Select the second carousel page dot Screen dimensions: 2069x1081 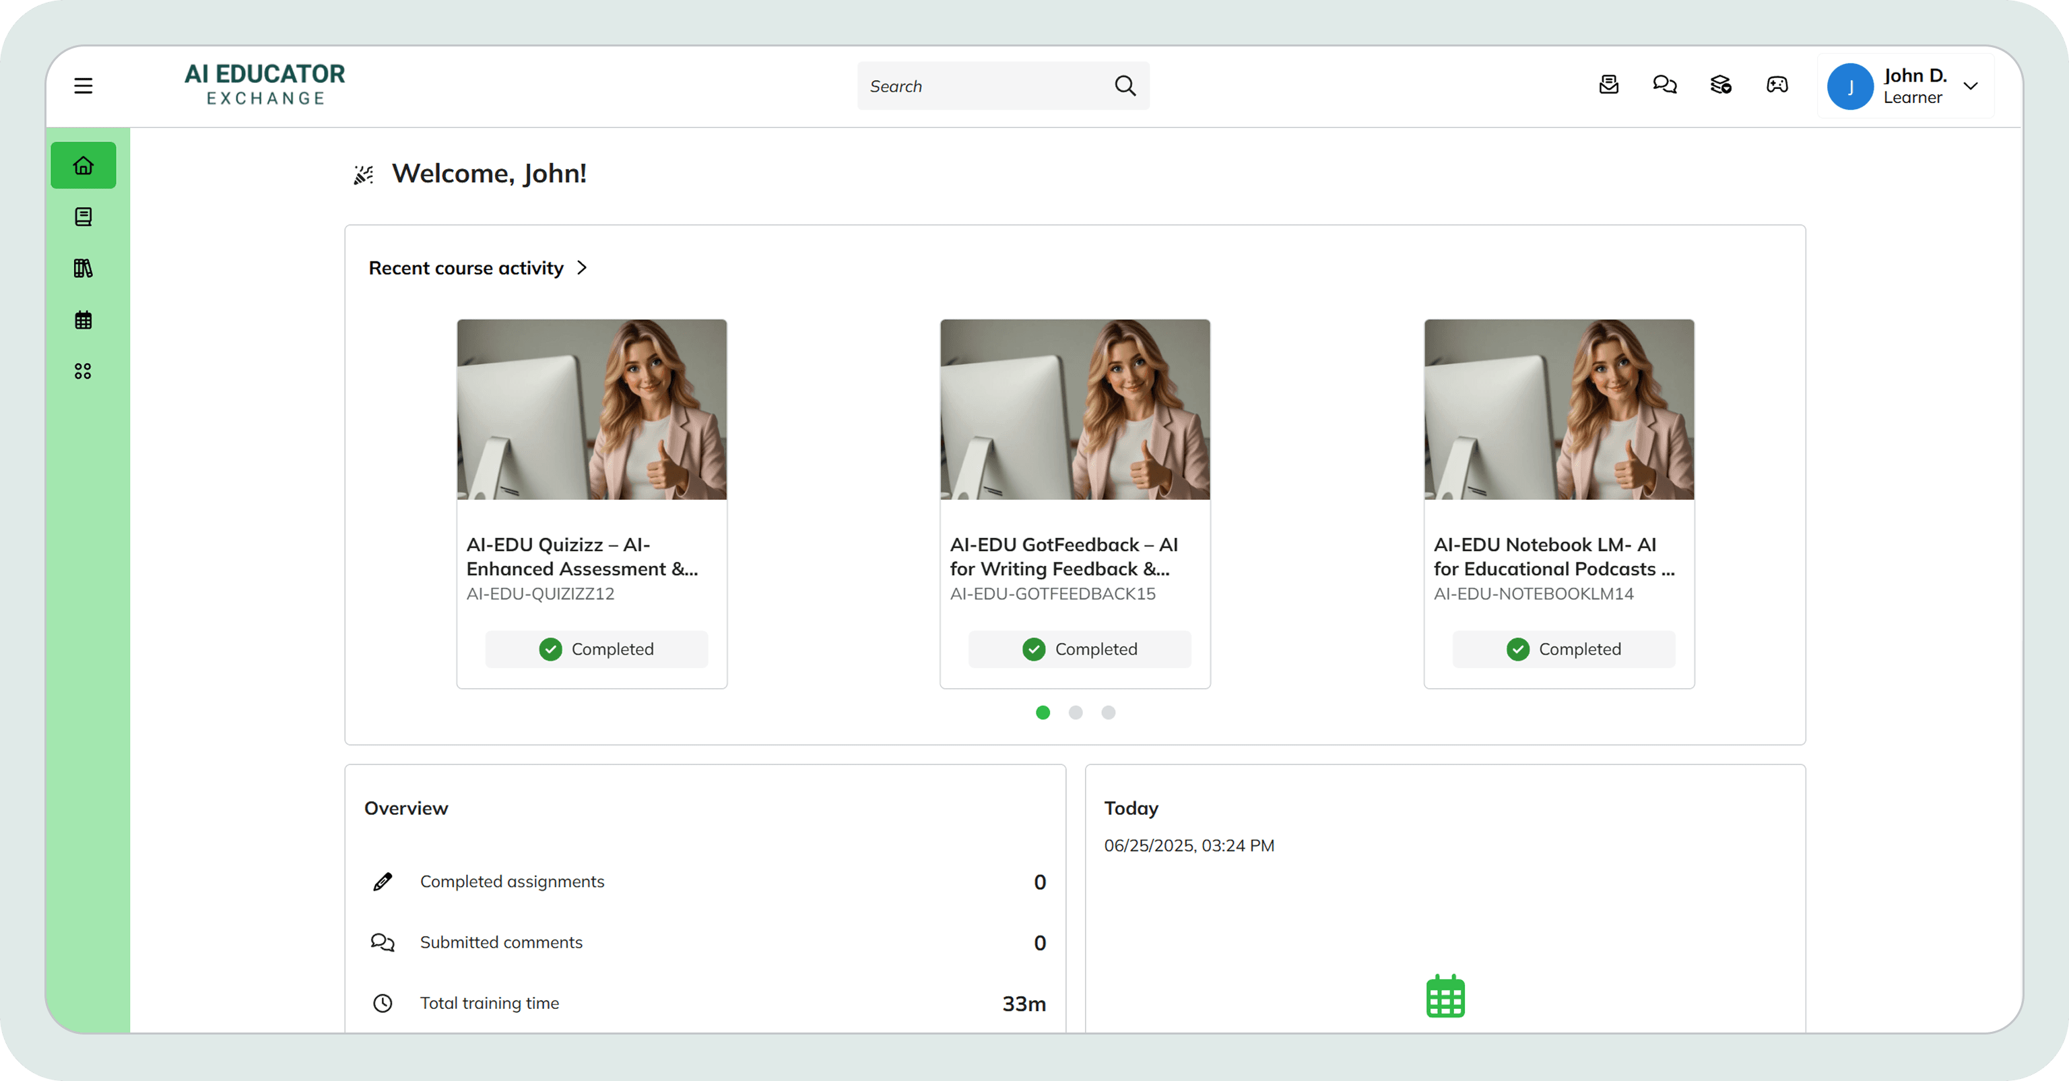click(1076, 713)
